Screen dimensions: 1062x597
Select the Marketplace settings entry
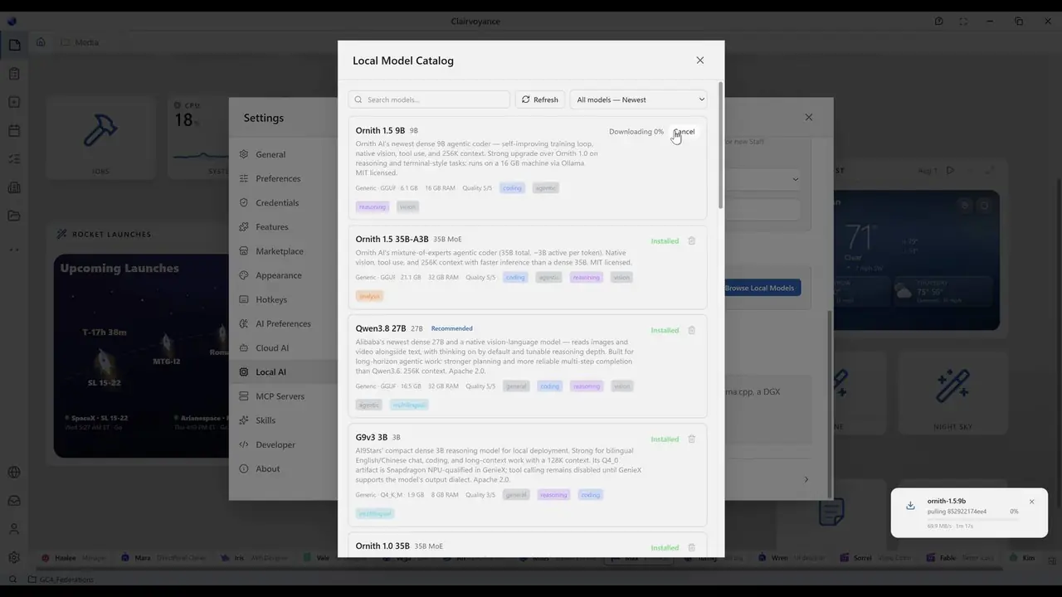coord(280,251)
